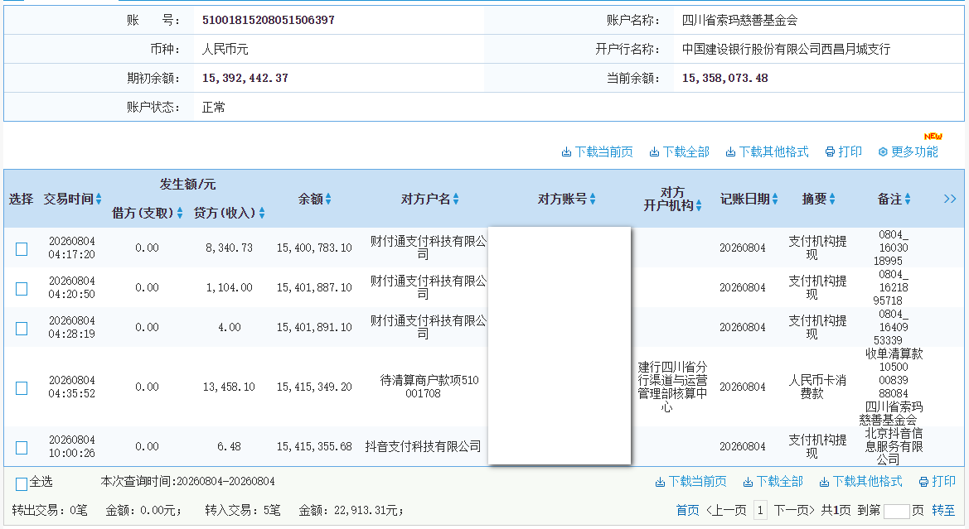Click 上一页 previous page
Image resolution: width=969 pixels, height=529 pixels.
coord(726,511)
